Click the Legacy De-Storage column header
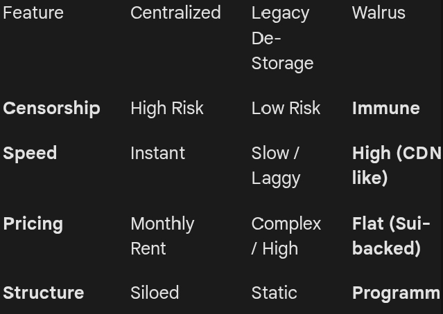 click(x=282, y=38)
